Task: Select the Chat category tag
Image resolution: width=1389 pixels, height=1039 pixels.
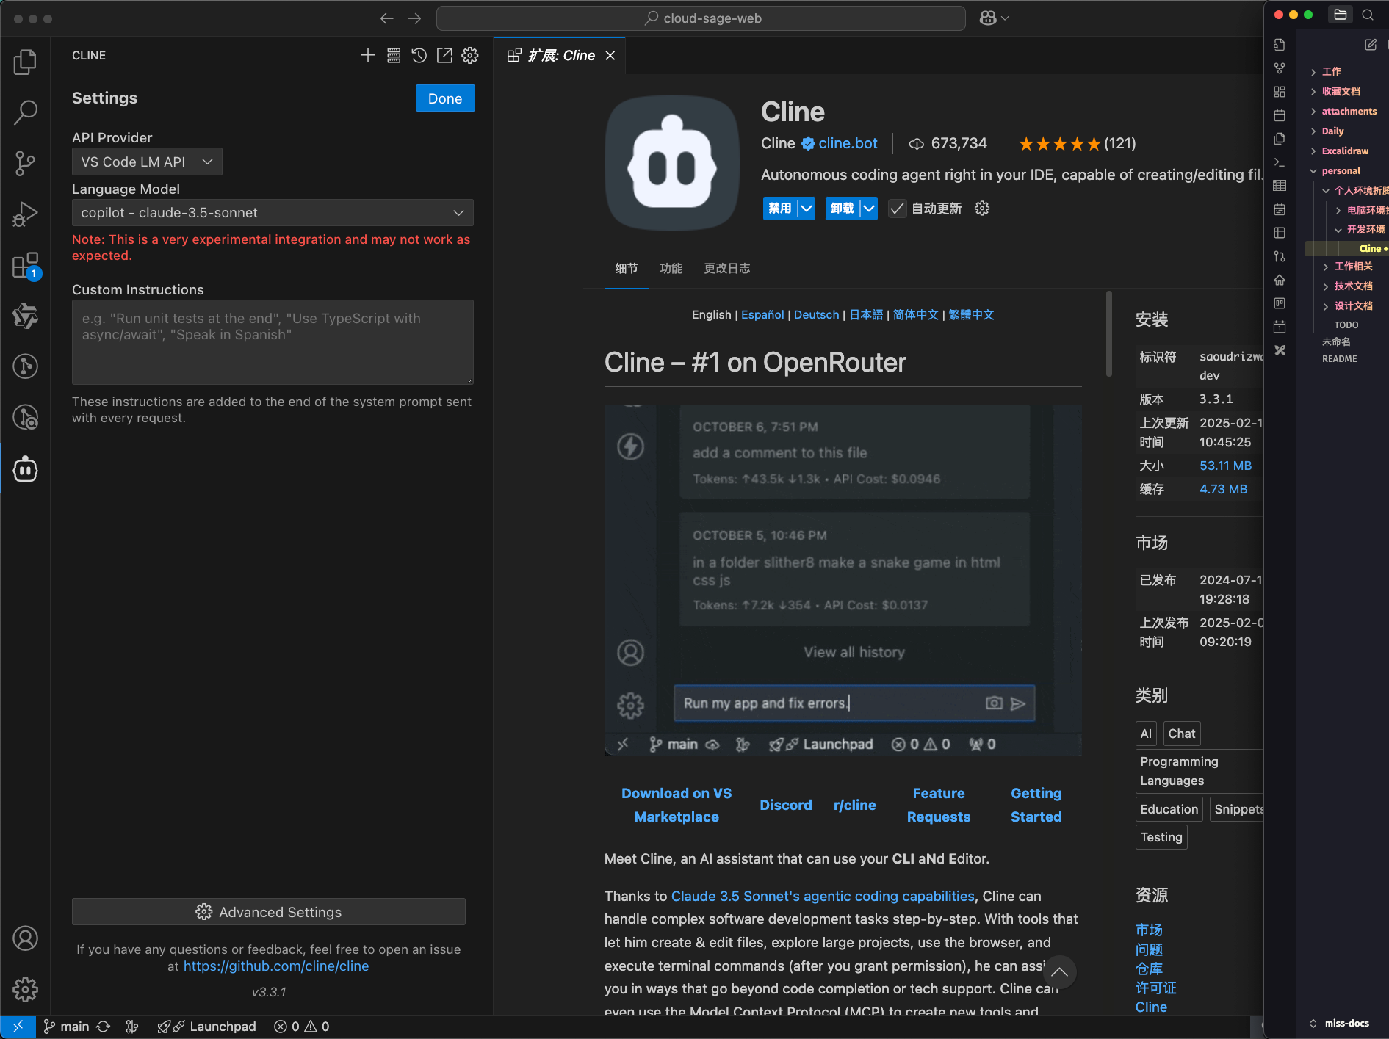Action: point(1182,734)
